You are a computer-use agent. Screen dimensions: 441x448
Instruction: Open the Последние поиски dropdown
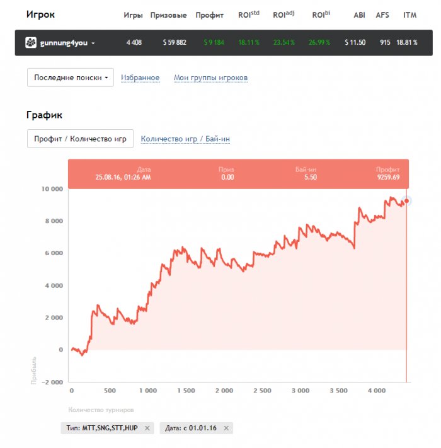click(71, 78)
